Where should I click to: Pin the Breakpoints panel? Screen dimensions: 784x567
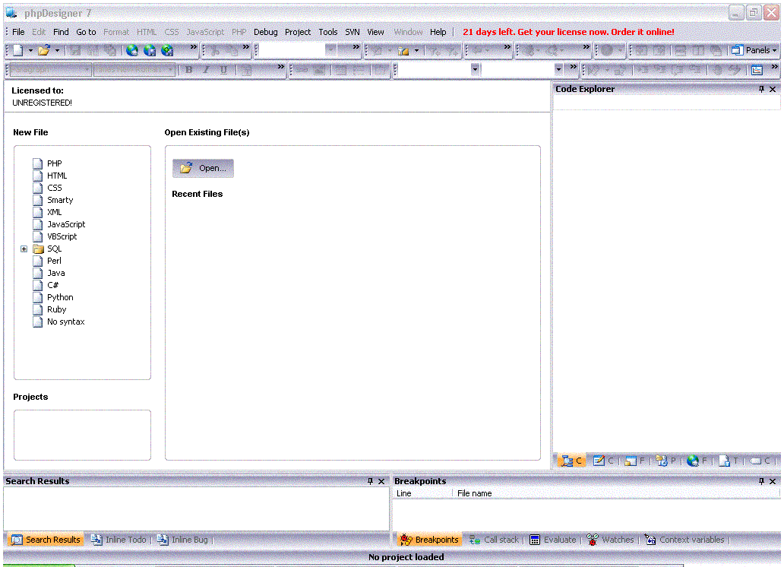coord(761,481)
